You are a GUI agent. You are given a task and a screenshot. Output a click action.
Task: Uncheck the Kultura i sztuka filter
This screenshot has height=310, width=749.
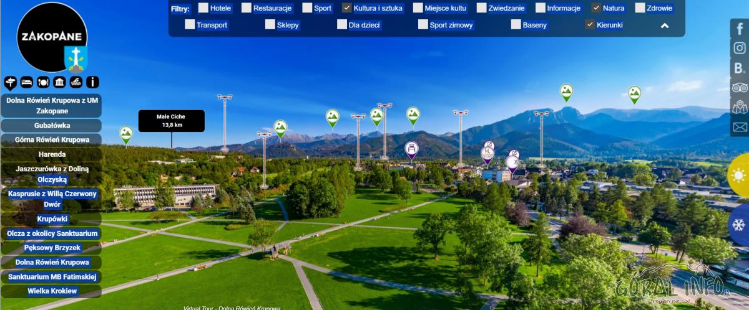347,8
